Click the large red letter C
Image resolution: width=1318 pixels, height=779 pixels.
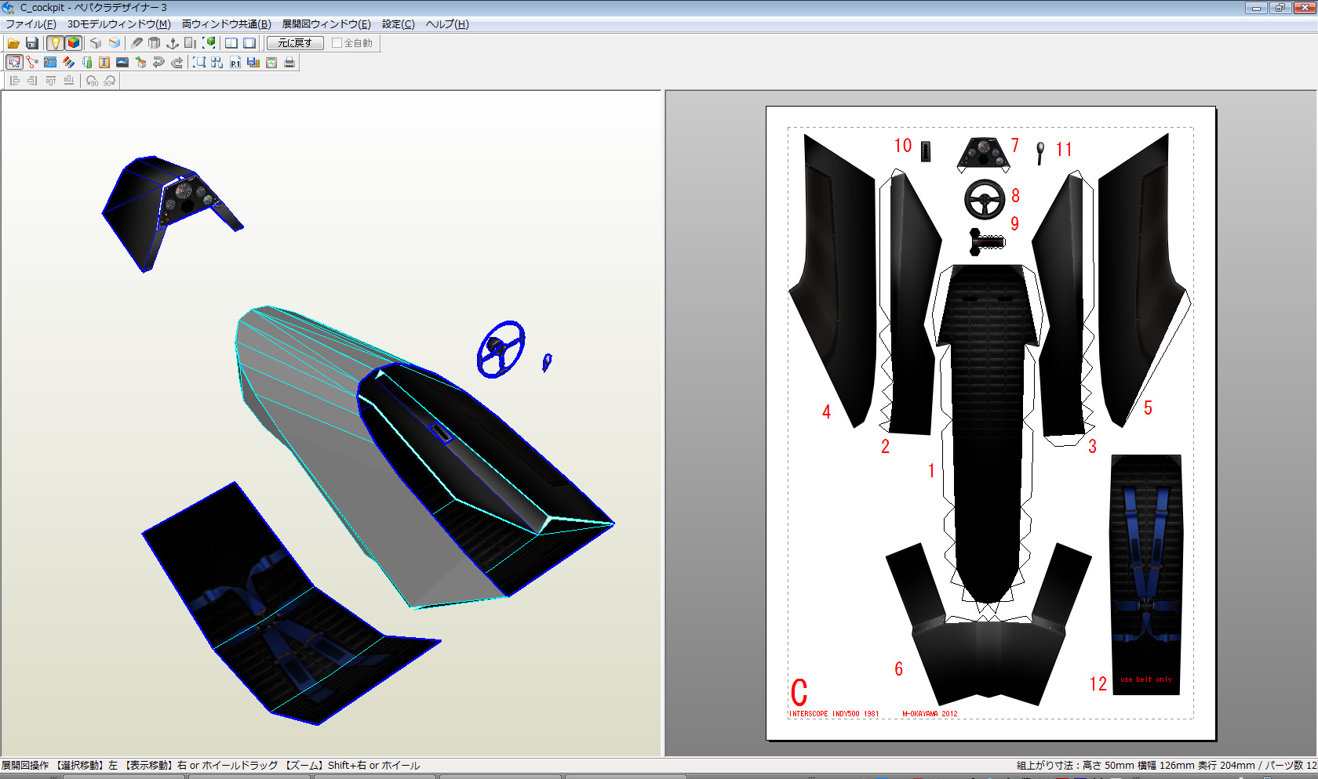pyautogui.click(x=799, y=692)
